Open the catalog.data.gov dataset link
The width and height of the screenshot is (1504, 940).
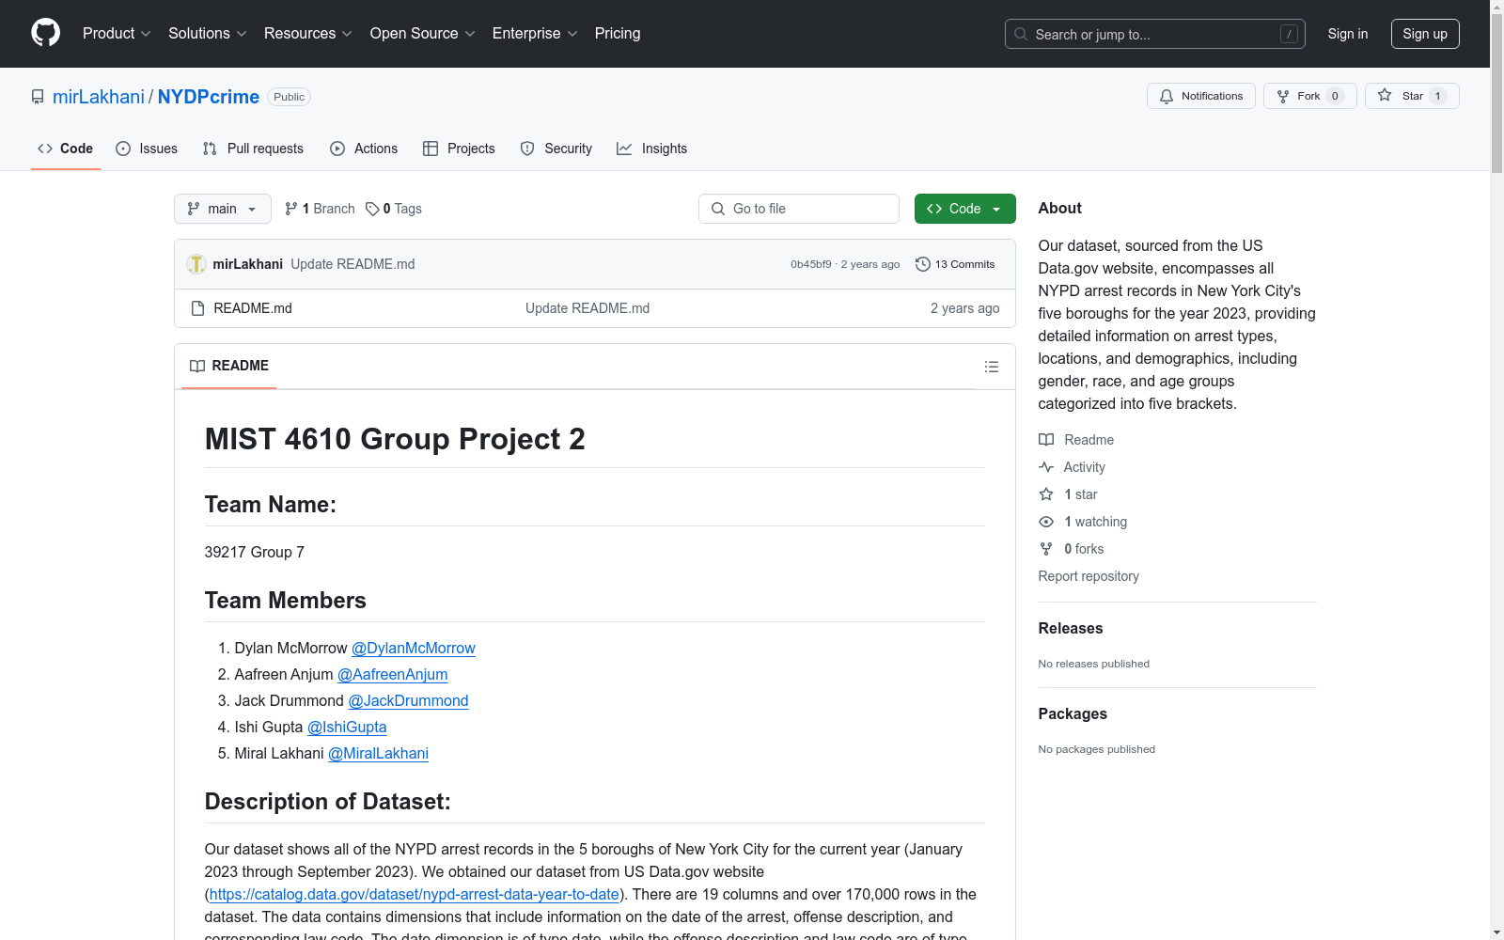coord(414,894)
